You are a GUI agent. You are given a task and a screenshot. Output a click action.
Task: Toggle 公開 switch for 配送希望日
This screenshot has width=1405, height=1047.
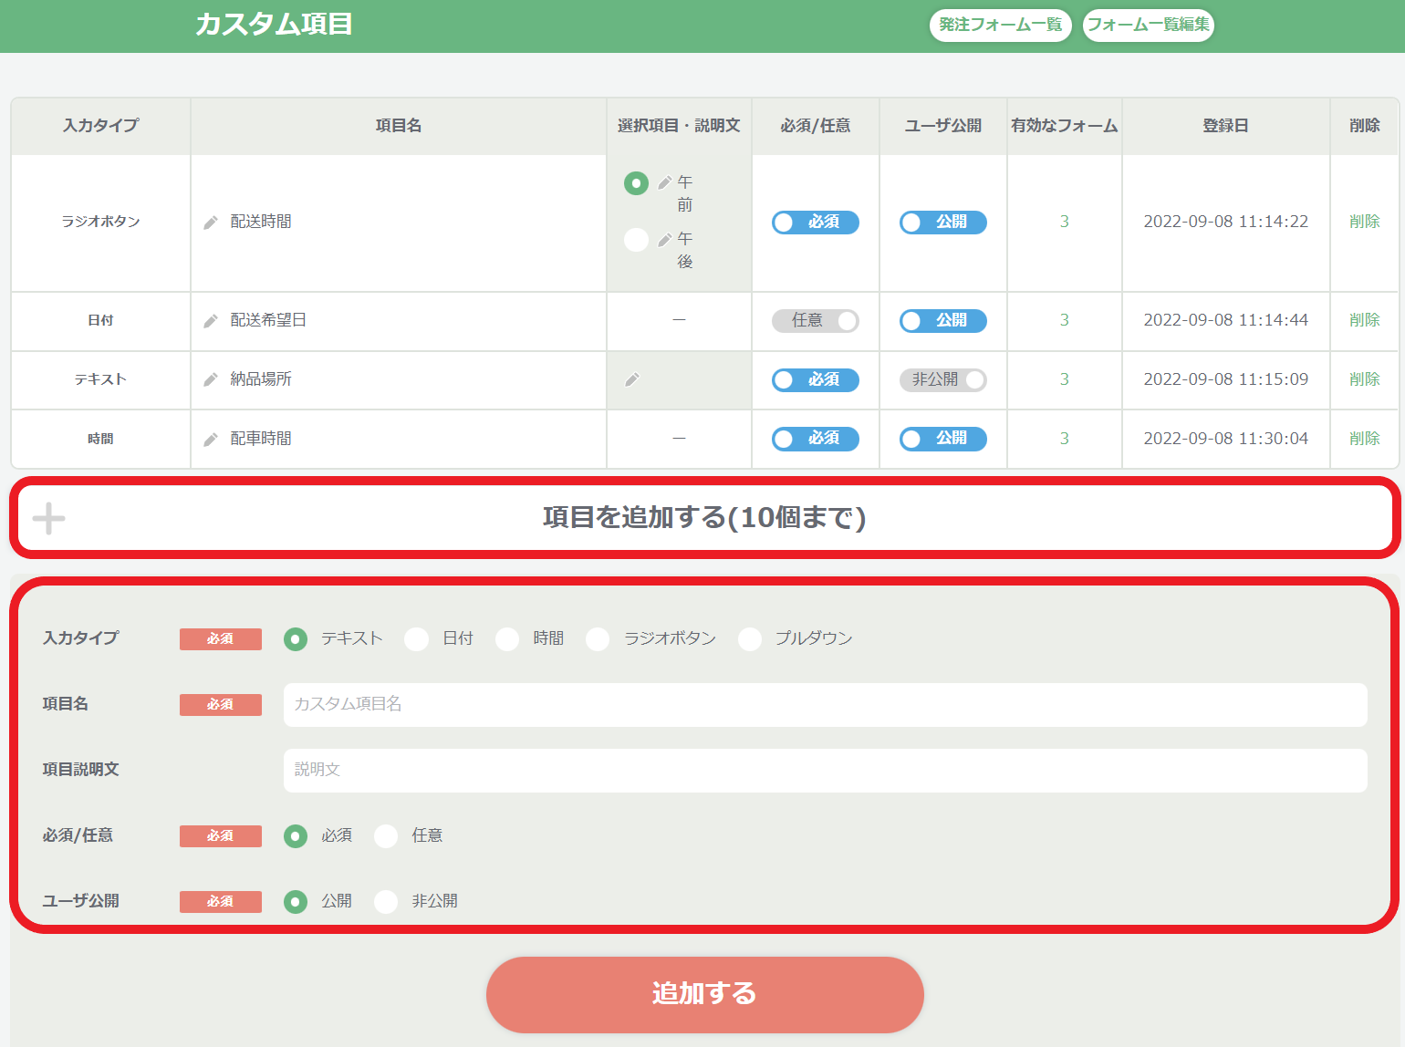pos(943,321)
